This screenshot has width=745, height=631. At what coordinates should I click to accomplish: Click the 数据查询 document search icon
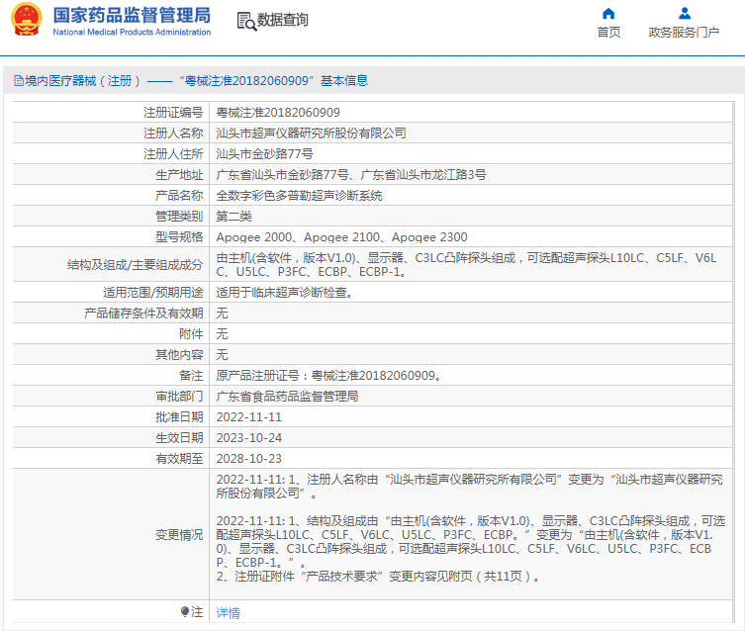click(245, 21)
